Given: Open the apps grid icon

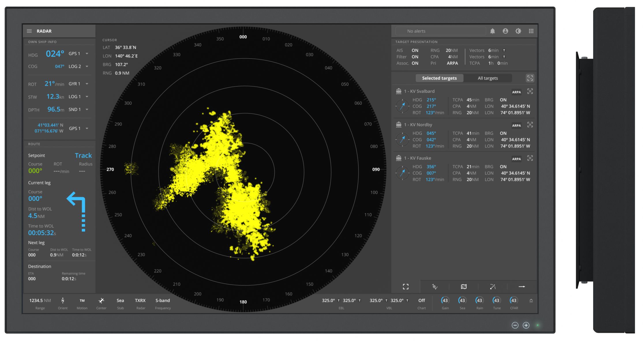Looking at the screenshot, I should [531, 31].
